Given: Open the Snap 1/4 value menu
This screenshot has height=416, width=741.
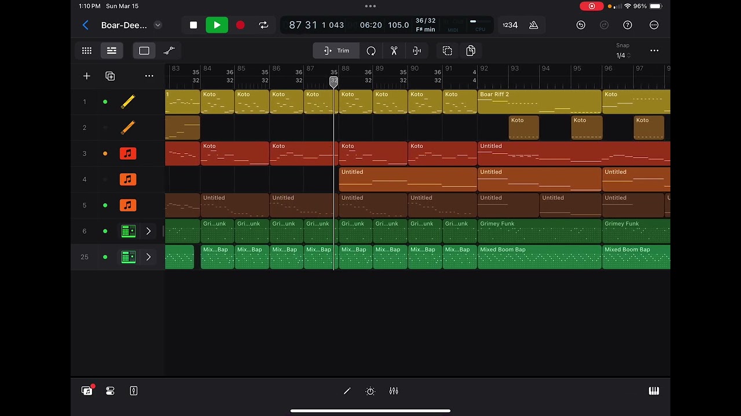Looking at the screenshot, I should pyautogui.click(x=623, y=55).
